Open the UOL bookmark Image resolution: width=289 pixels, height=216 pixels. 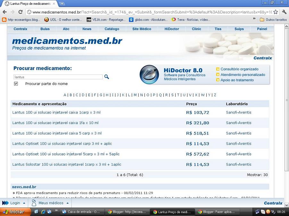(x=63, y=20)
